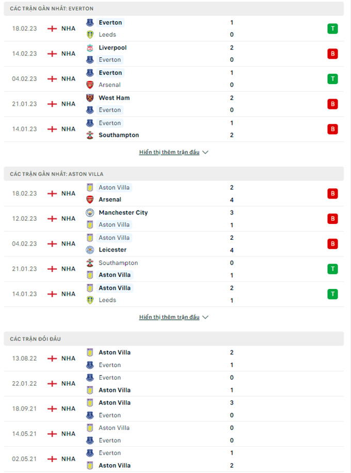Screen dimensions: 351x473
Task: Open the Aston Villa 3-0 Everton 18.09.21 match
Action: [174, 409]
